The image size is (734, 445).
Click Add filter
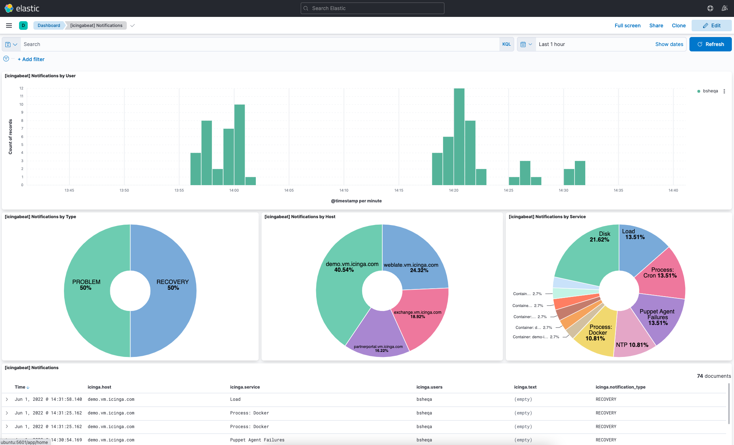[x=31, y=59]
